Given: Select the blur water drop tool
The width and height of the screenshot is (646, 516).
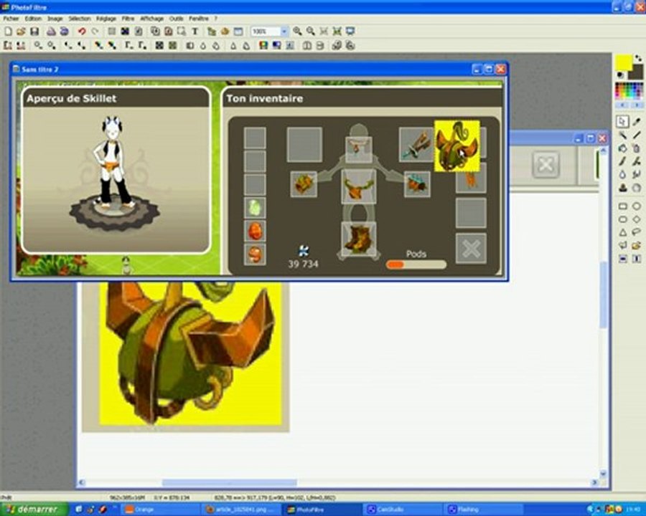Looking at the screenshot, I should (622, 174).
